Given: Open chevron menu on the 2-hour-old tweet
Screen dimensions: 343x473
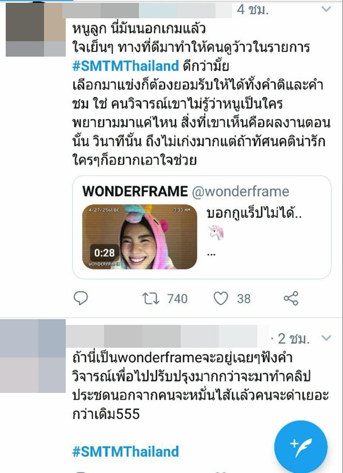Looking at the screenshot, I should point(326,338).
